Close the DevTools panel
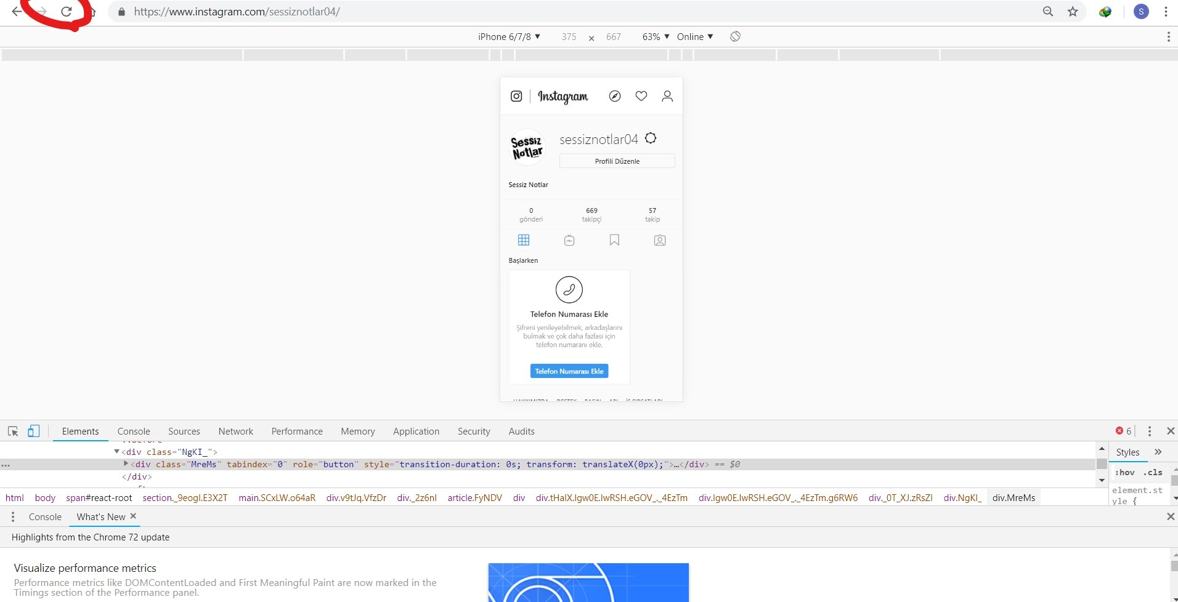This screenshot has width=1178, height=602. [1171, 431]
